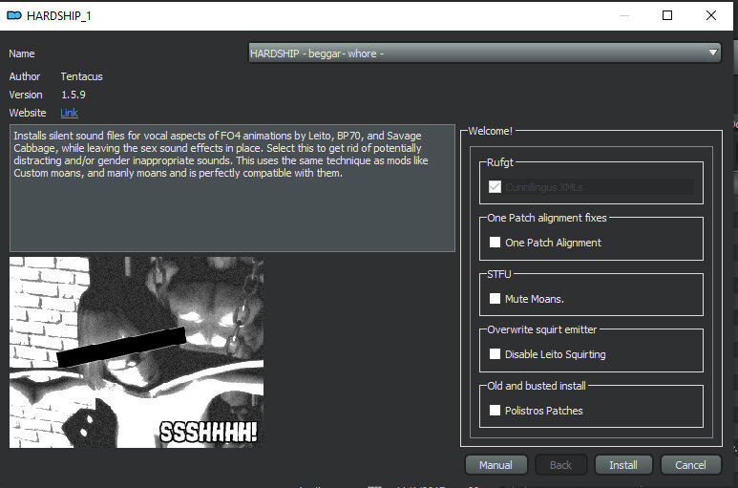
Task: Check the Mute Moans option
Action: pos(495,298)
